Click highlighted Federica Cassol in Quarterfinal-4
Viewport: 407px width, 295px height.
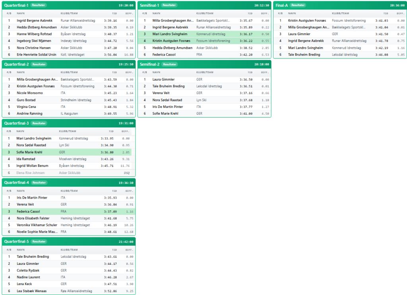coord(28,212)
